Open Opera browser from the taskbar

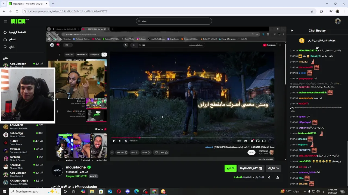click(119, 191)
